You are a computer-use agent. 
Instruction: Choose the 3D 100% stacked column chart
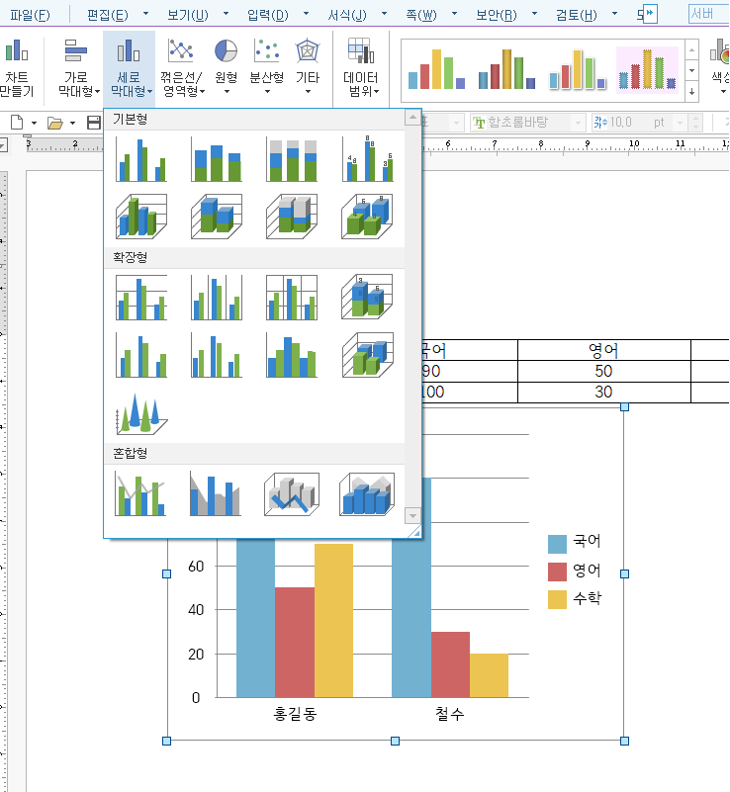pyautogui.click(x=292, y=217)
